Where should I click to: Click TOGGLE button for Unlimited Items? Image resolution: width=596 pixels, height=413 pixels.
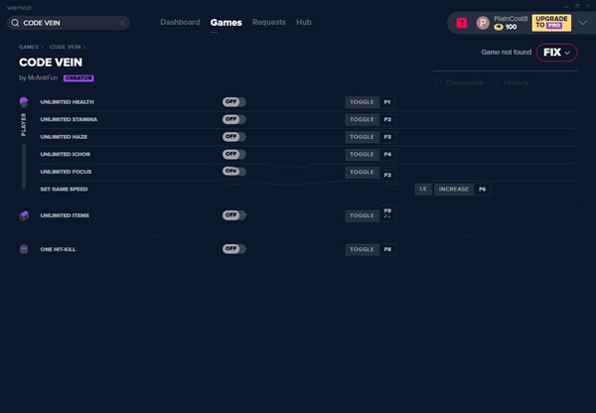(x=362, y=215)
